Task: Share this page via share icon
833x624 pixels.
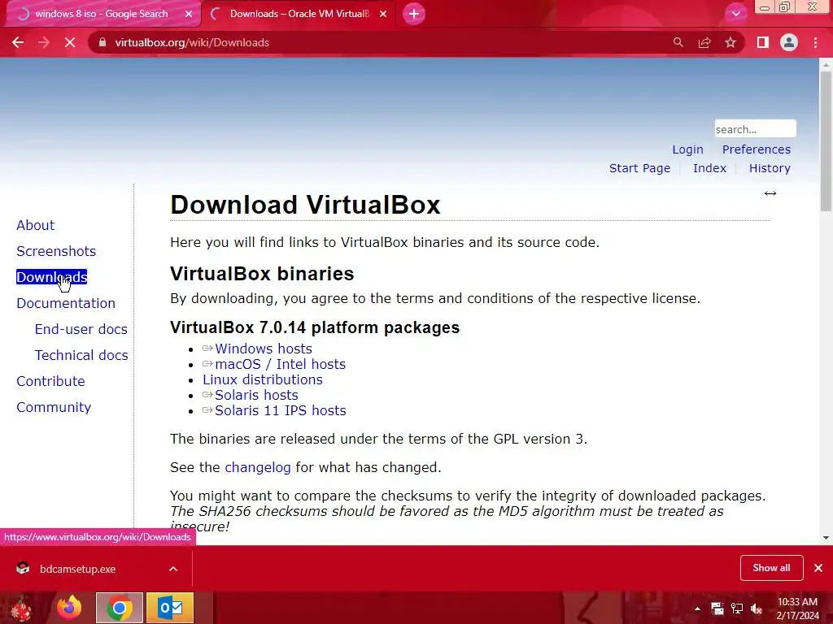Action: click(x=704, y=42)
